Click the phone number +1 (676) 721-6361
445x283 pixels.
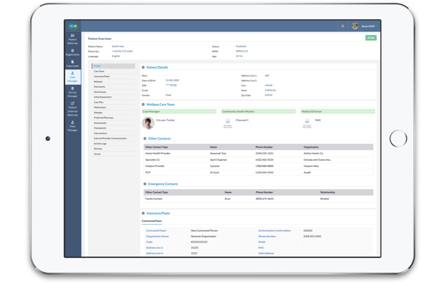coord(122,51)
